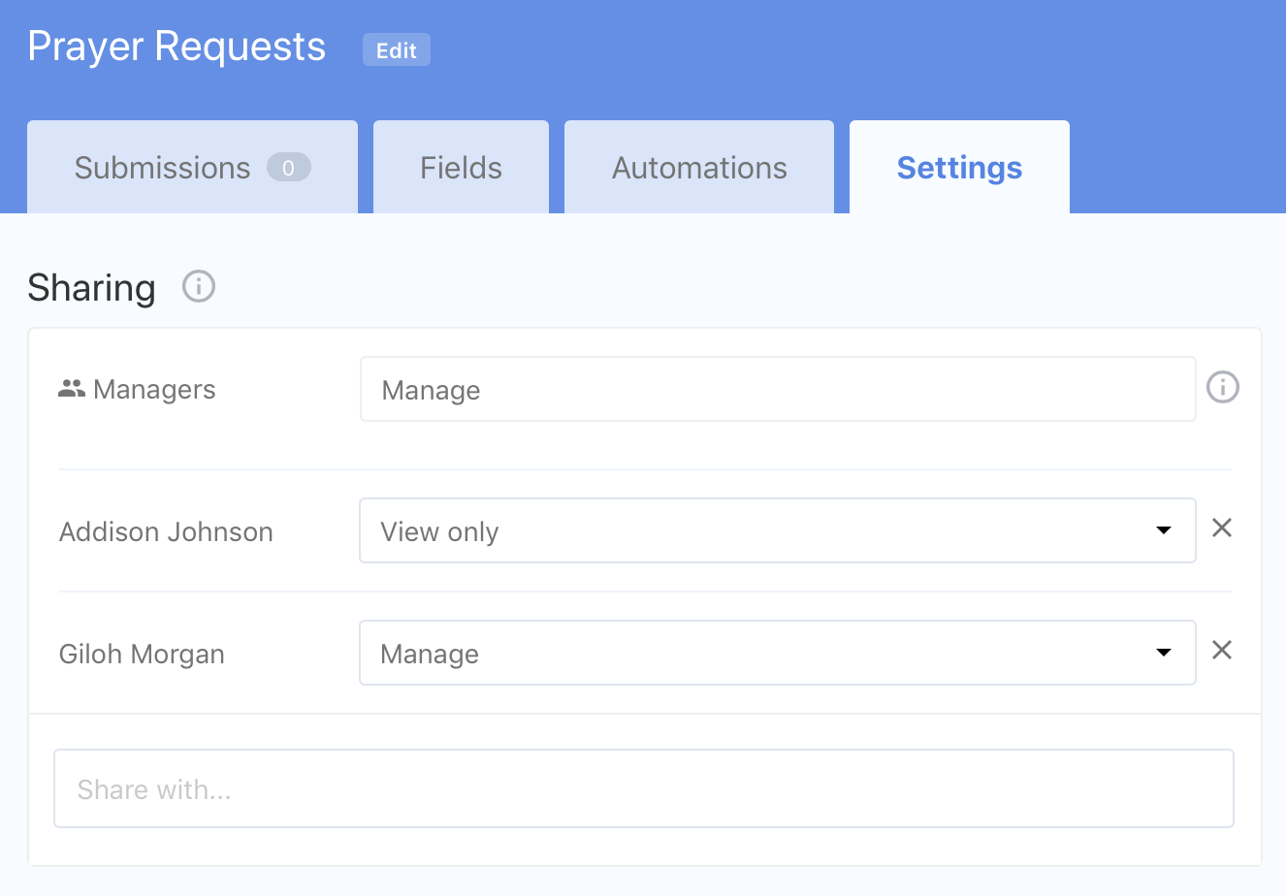1286x896 pixels.
Task: Click the Managers permission Manage field
Action: pyautogui.click(x=777, y=390)
